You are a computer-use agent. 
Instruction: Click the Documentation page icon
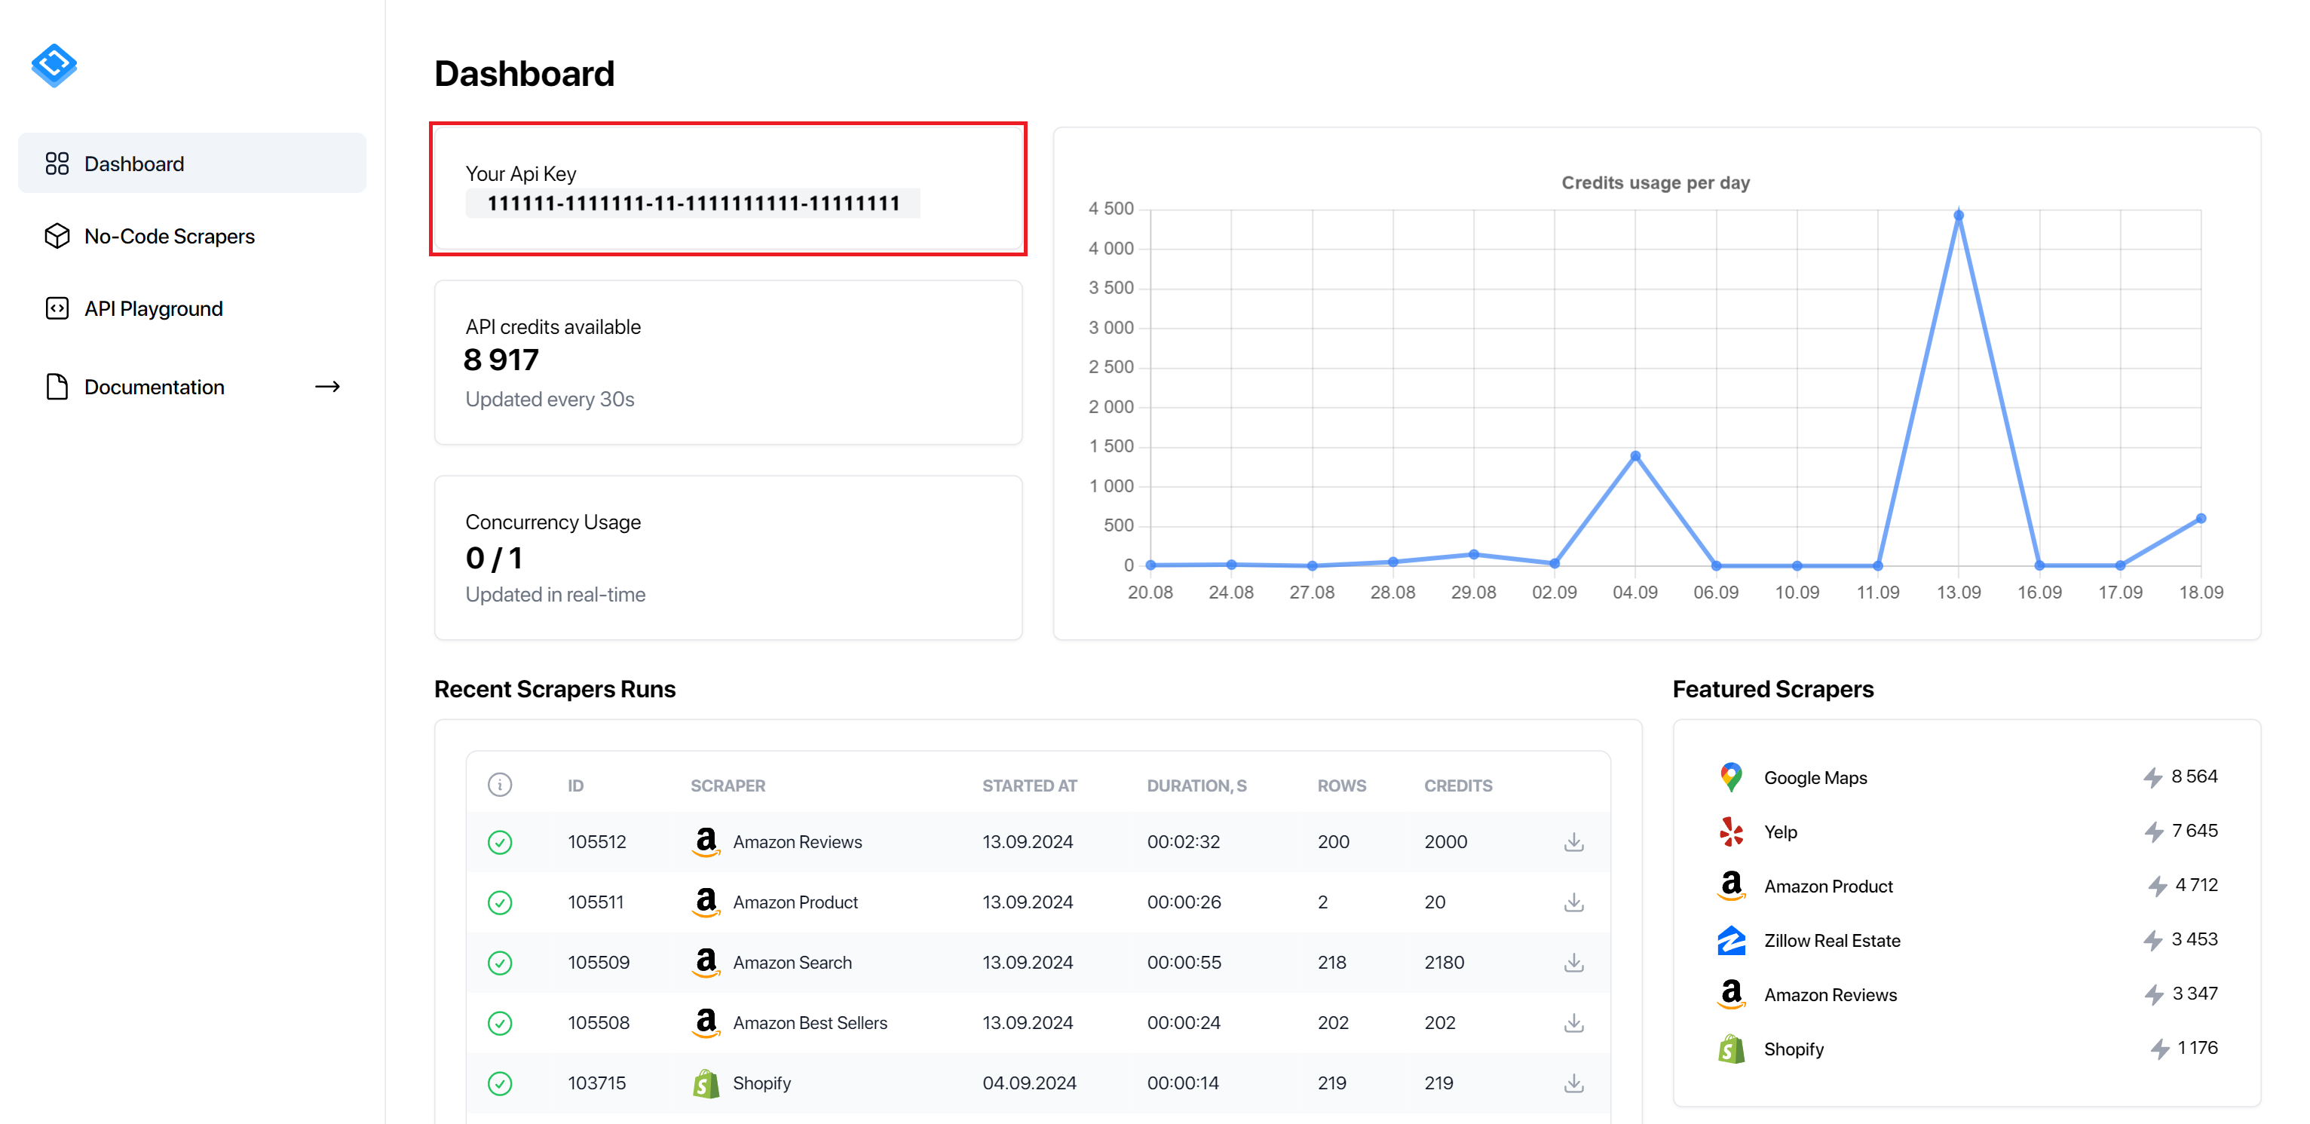click(57, 386)
